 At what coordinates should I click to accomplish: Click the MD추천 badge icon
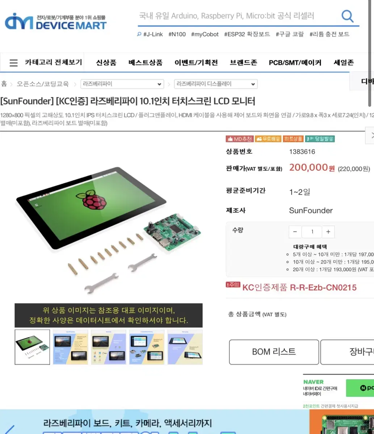(x=239, y=139)
